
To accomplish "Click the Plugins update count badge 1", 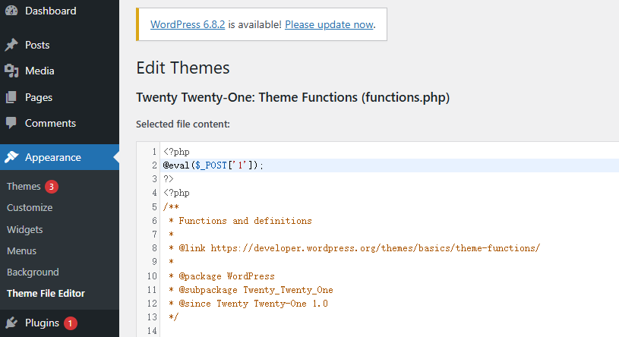I will [71, 323].
